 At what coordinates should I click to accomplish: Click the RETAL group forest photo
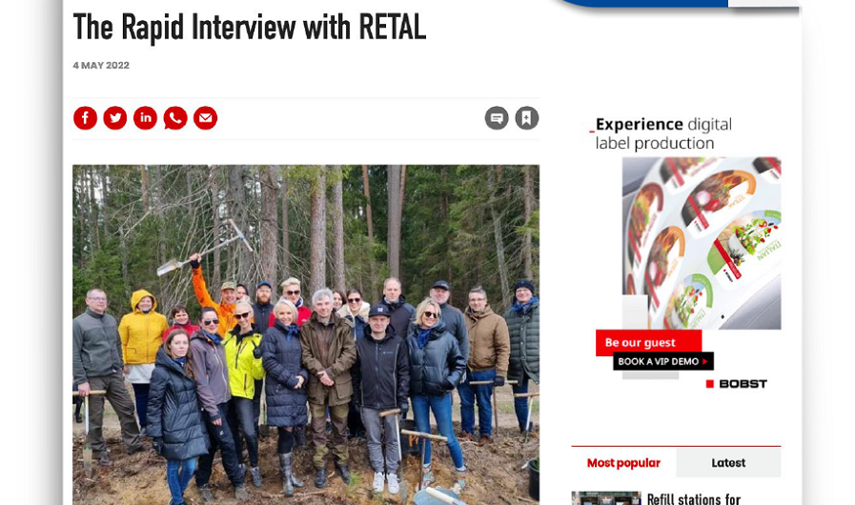click(306, 334)
